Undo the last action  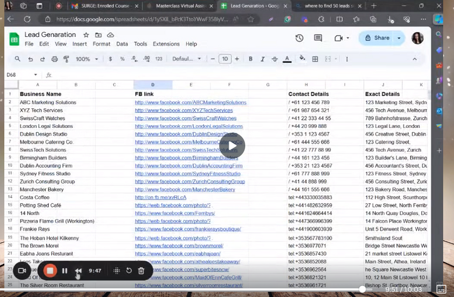click(30, 59)
